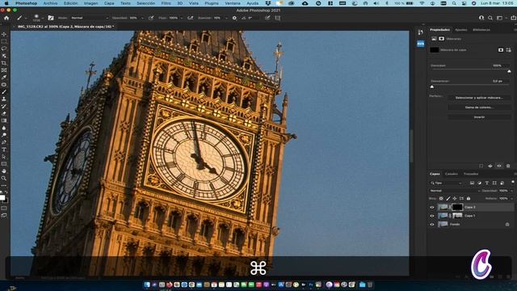Viewport: 517px width, 291px height.
Task: Open the Suavizar dropdown in options bar
Action: 226,18
